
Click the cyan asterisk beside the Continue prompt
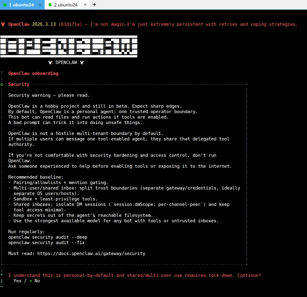tap(2, 275)
